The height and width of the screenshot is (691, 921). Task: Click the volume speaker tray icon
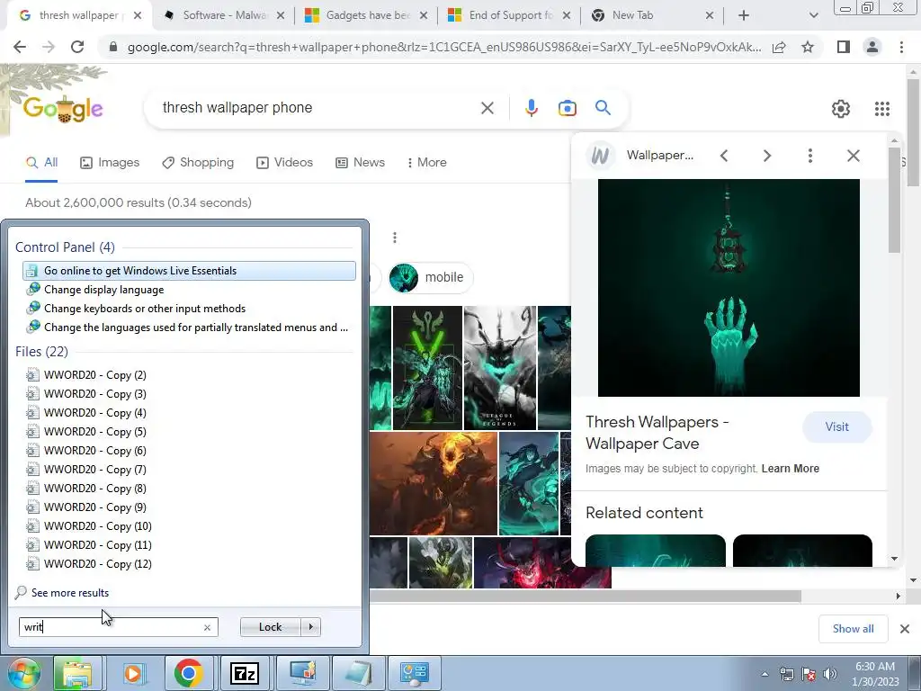pos(830,674)
